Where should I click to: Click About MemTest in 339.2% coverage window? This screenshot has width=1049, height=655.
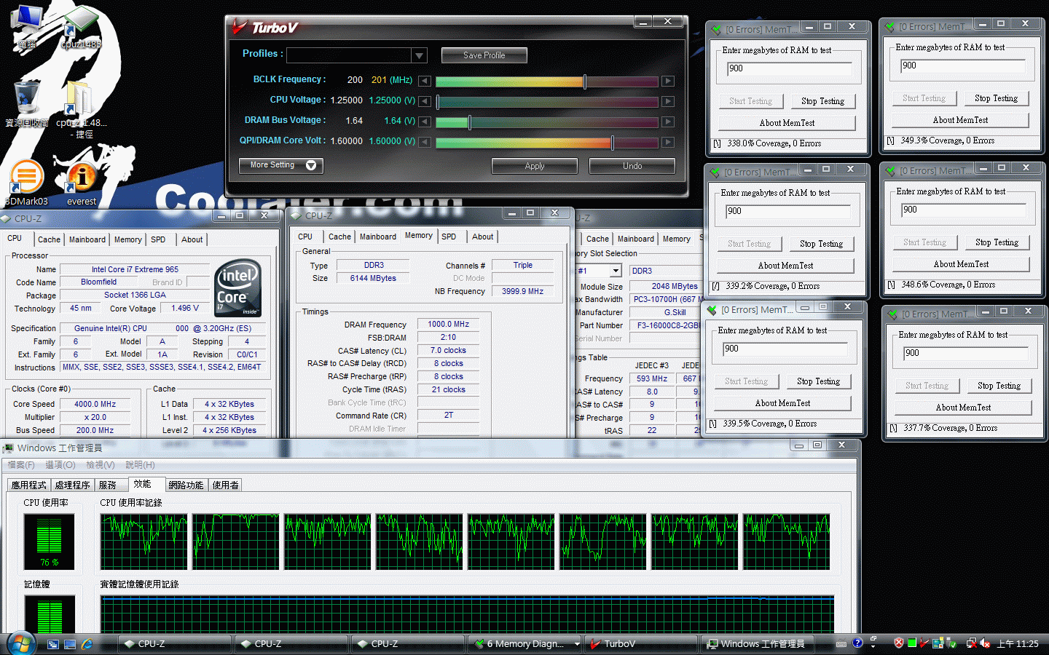point(786,266)
